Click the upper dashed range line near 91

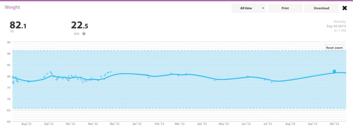pos(179,51)
